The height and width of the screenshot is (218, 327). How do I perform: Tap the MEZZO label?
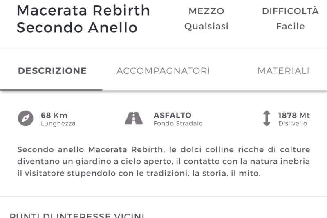point(206,11)
